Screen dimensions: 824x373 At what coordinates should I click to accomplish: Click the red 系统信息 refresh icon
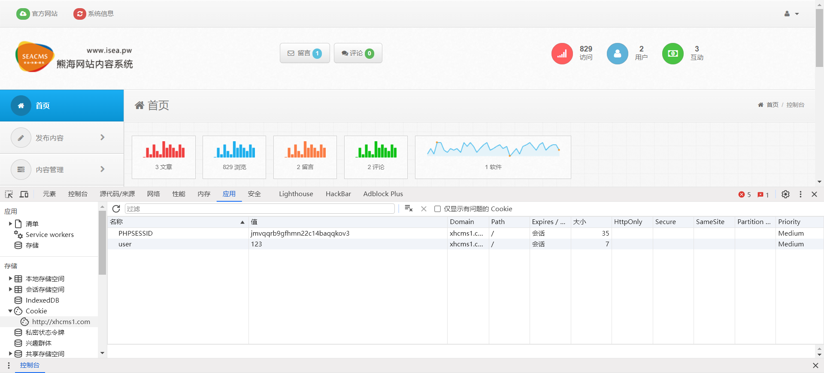coord(80,14)
